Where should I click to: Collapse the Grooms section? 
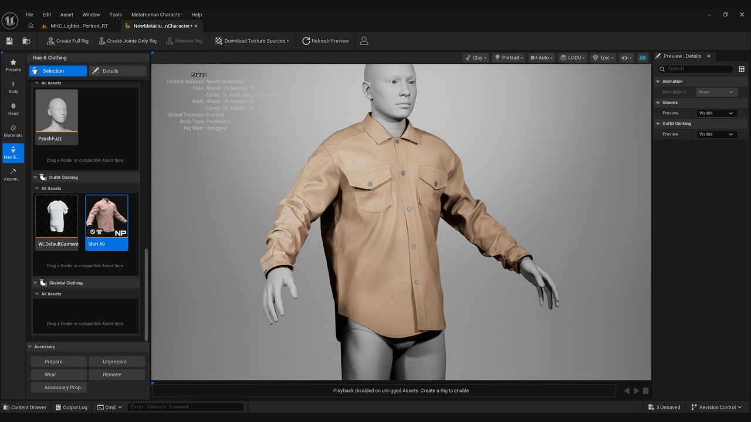(658, 103)
